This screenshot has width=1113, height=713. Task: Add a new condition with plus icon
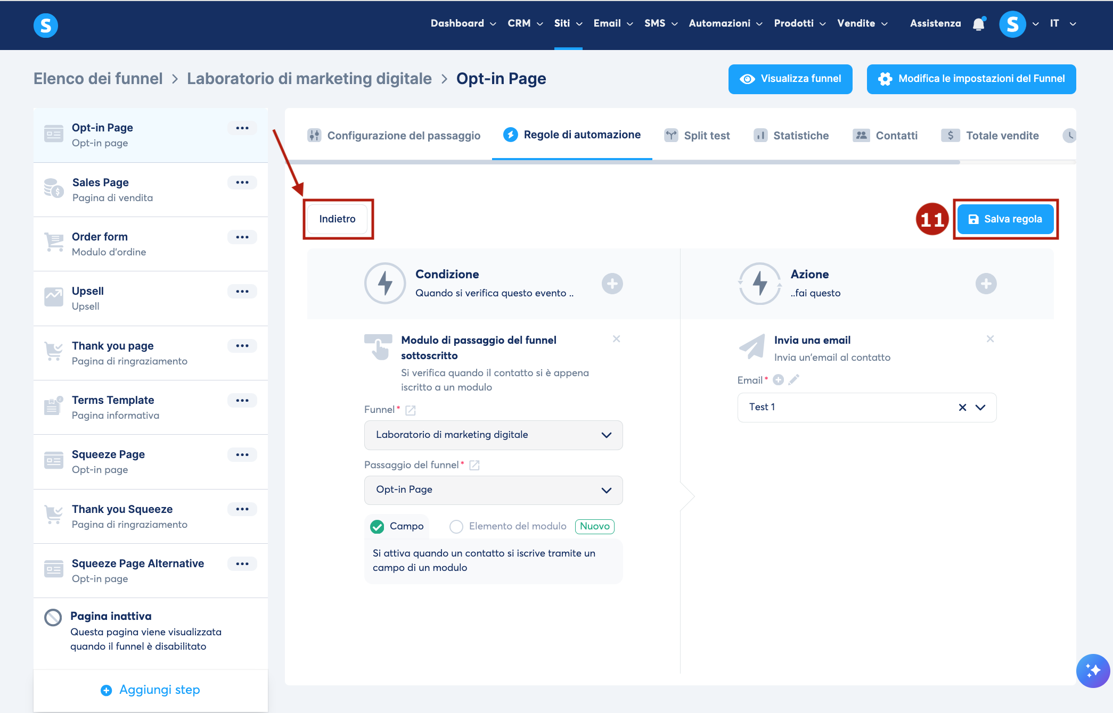[612, 284]
